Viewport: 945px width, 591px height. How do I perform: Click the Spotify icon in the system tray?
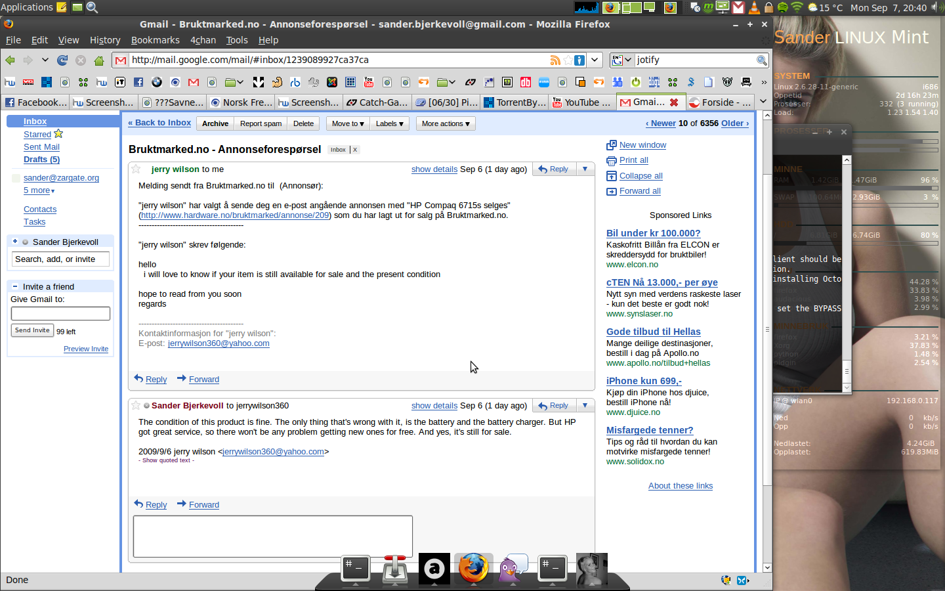[782, 7]
